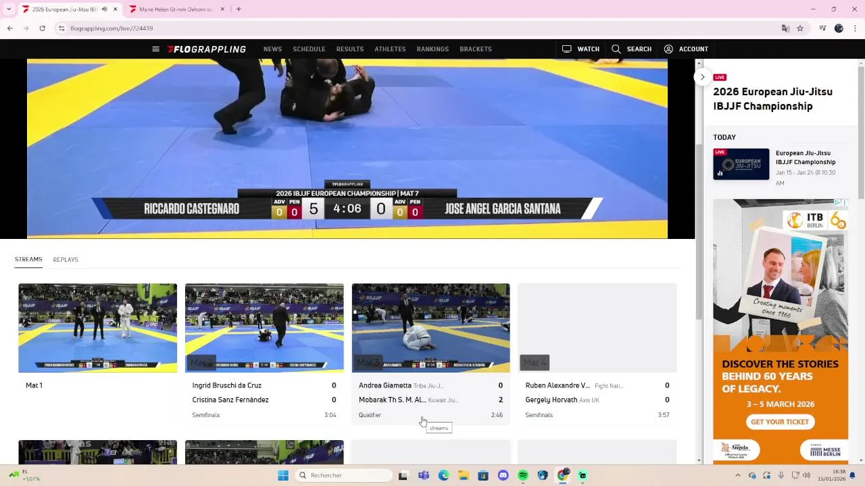
Task: Open Spotify from taskbar
Action: pos(523,475)
